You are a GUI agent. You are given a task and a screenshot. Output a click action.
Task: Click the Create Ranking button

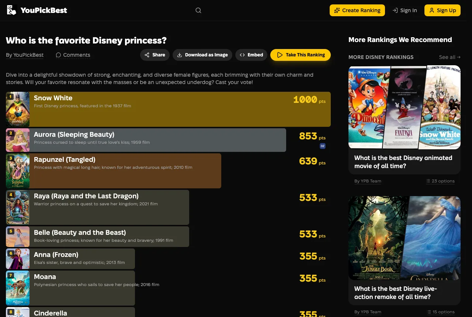pos(357,10)
